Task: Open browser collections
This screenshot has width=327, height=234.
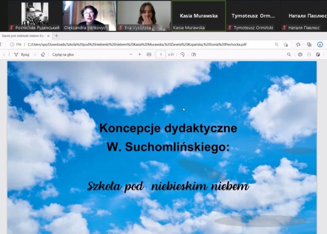Action: [309, 44]
